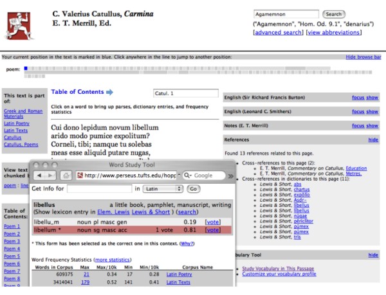This screenshot has width=386, height=295.
Task: Click the site favicon in the popup address bar
Action: pyautogui.click(x=79, y=175)
